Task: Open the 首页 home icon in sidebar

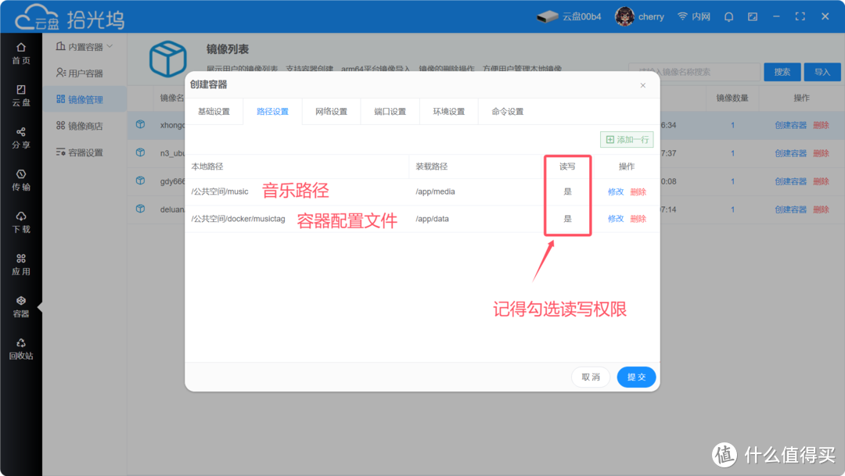Action: click(20, 53)
